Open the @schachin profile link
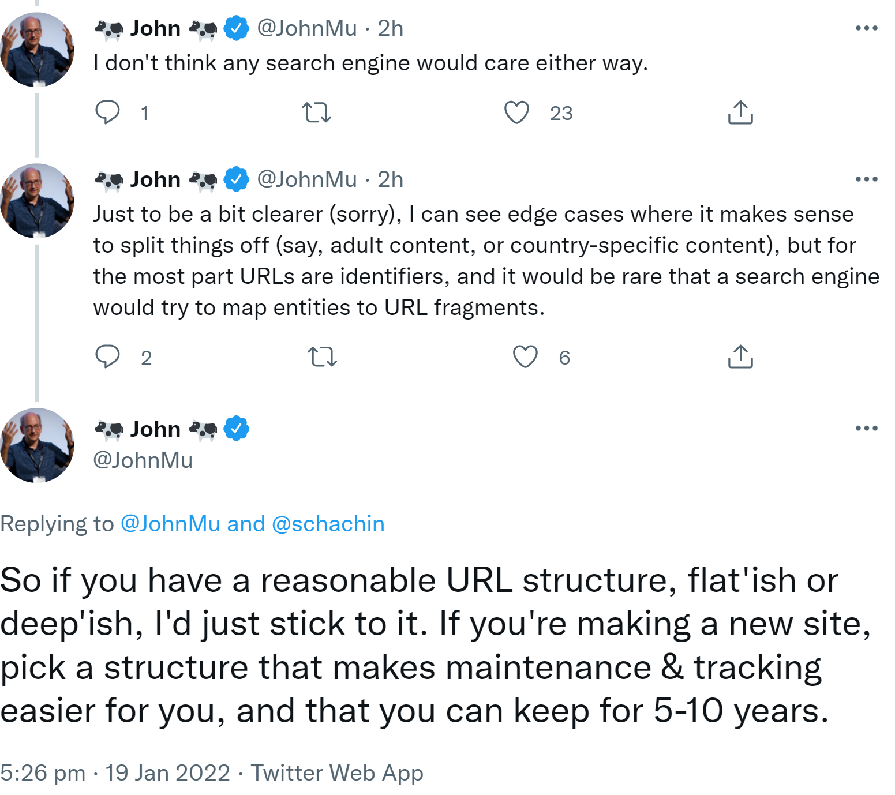This screenshot has width=895, height=795. click(x=328, y=524)
